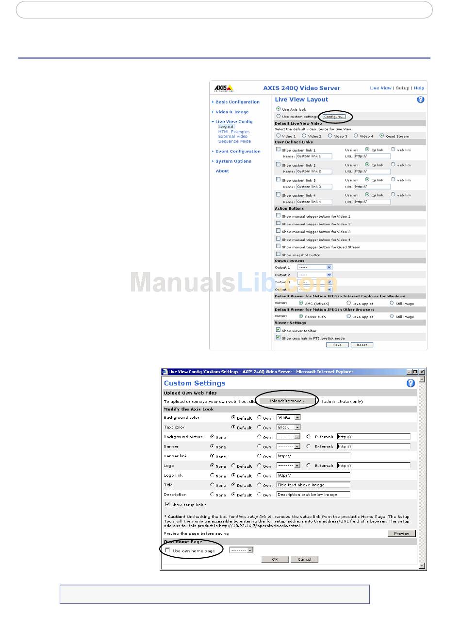Viewport: 461px width, 617px height.
Task: Choose Video 1 as default source
Action: [x=278, y=136]
